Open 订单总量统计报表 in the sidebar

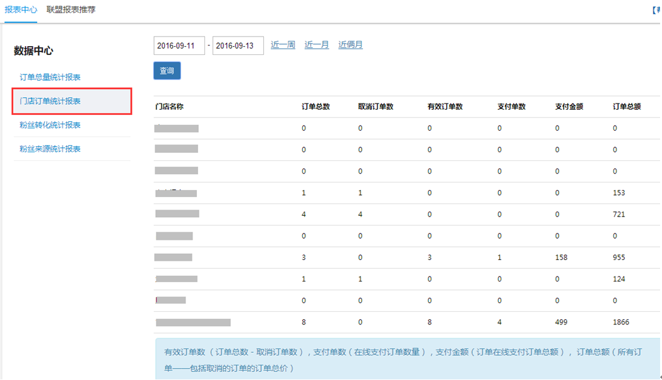[x=50, y=77]
